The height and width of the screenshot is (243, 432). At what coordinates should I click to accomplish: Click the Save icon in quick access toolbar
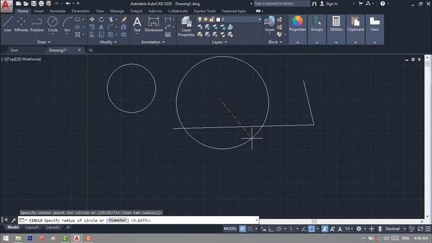coord(34,3)
